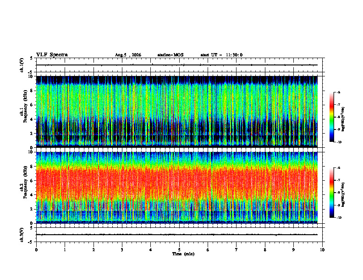Click time axis tick label "6"
Screen dimensions: 363x280
tap(208, 250)
